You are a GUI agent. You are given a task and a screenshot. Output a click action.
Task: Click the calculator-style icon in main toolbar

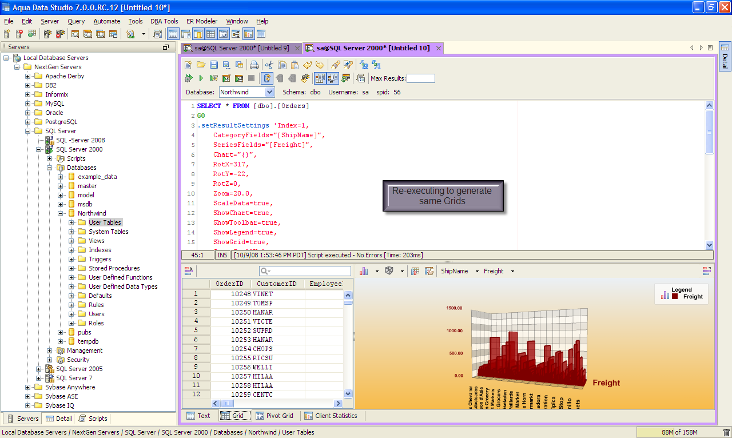click(157, 34)
